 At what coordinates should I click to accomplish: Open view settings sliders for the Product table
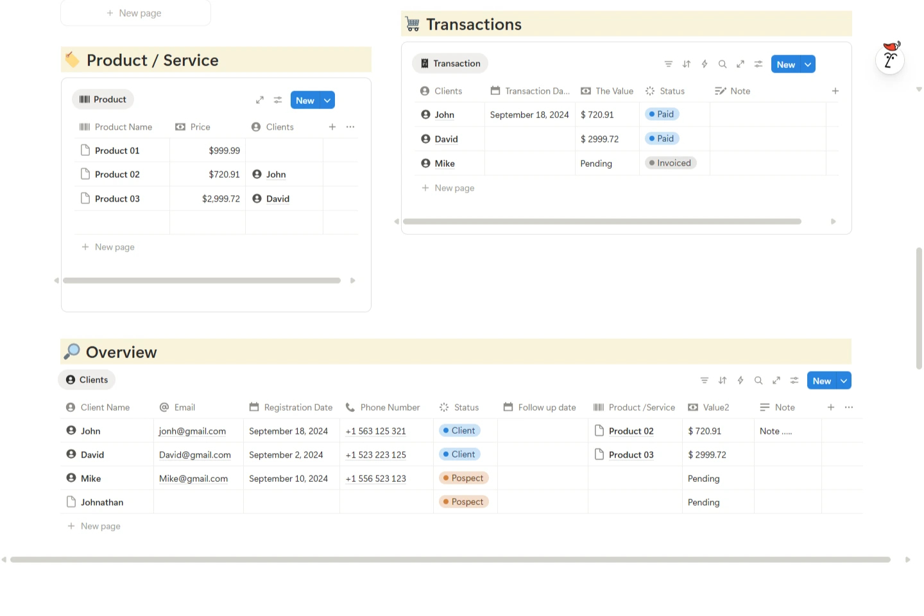pos(278,99)
